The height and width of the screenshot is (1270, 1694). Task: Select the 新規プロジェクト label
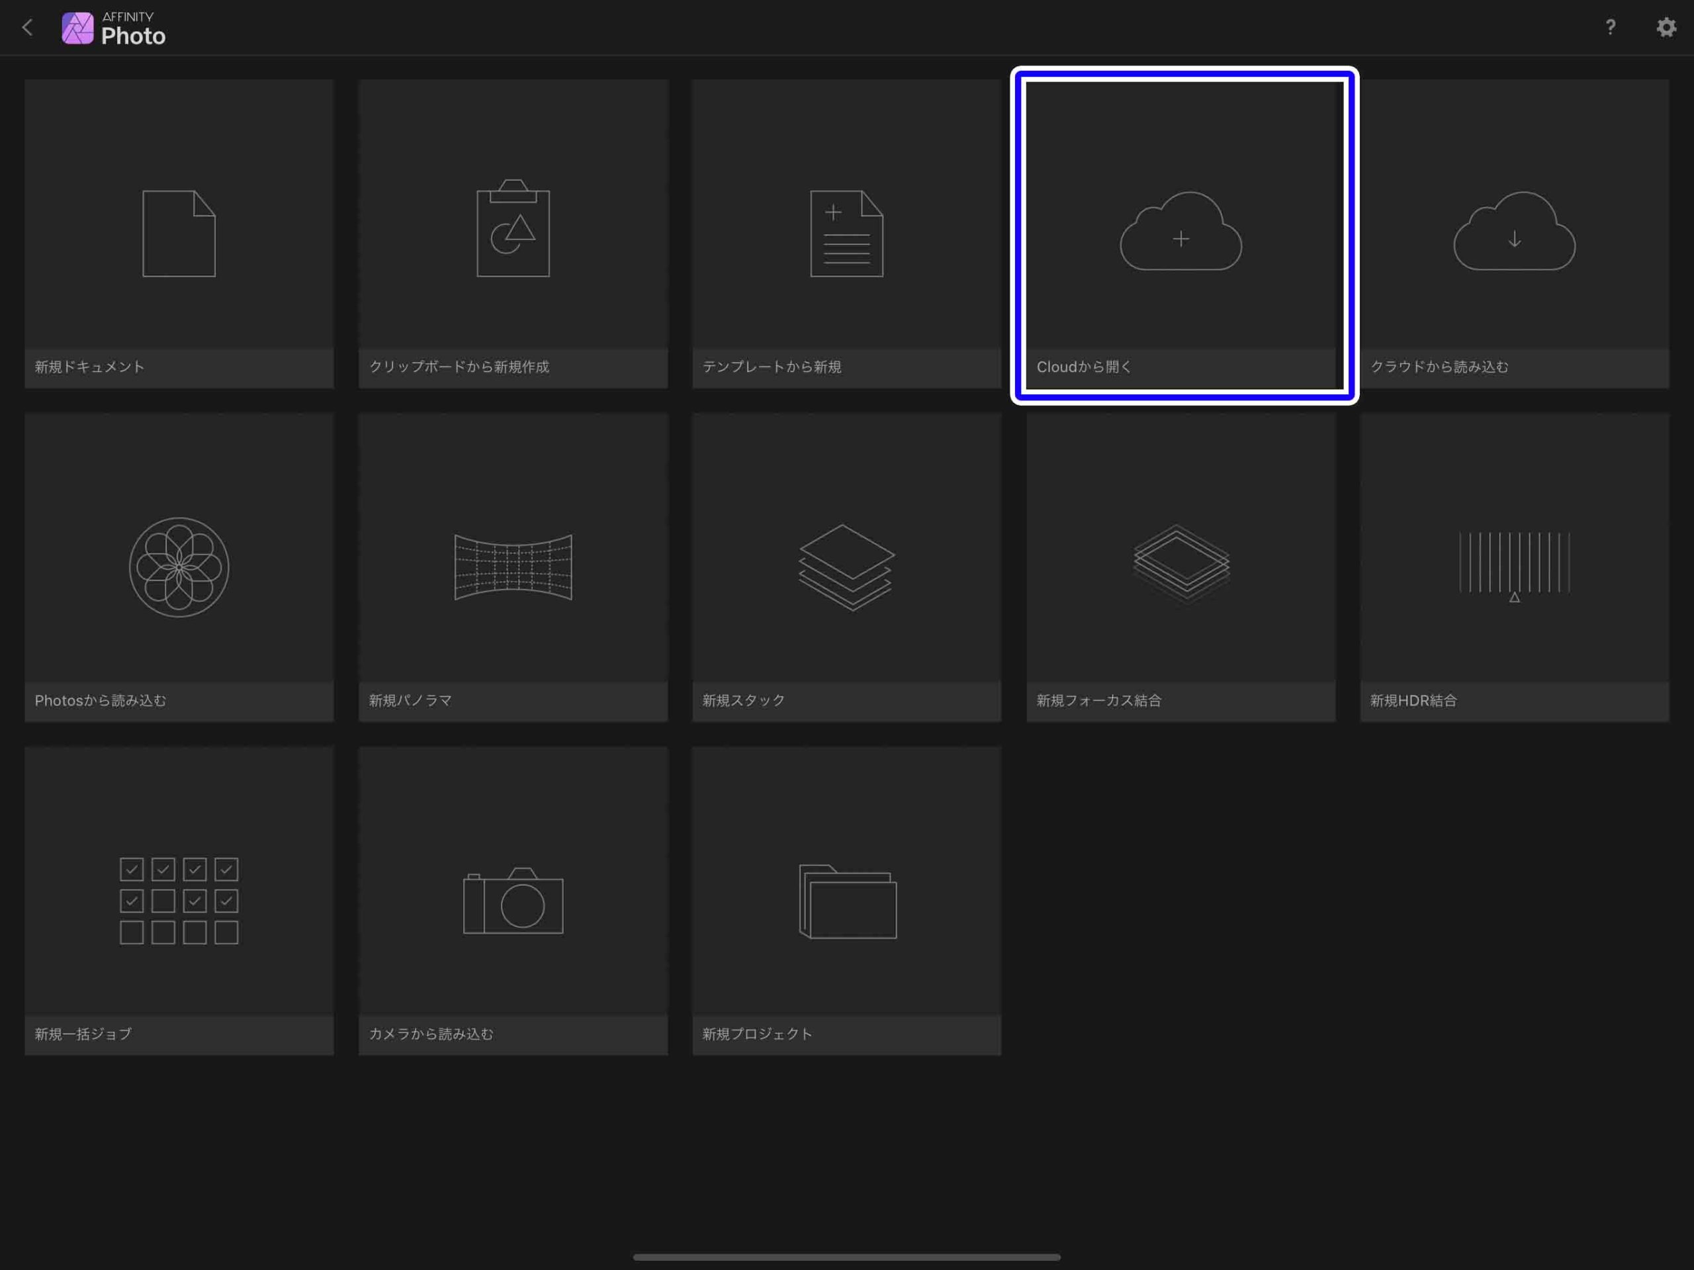[758, 1034]
